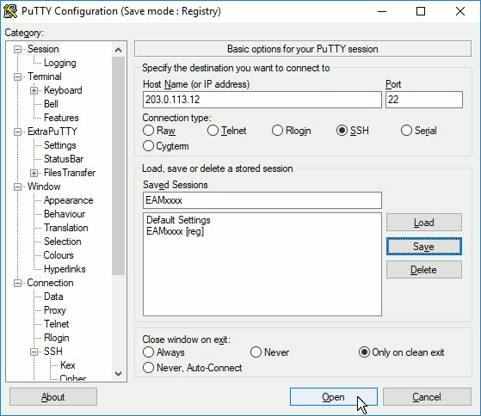Collapse the Session tree node
This screenshot has width=481, height=416.
tap(18, 49)
